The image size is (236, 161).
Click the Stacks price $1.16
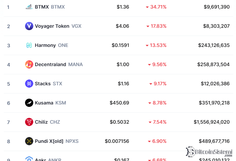pyautogui.click(x=123, y=84)
